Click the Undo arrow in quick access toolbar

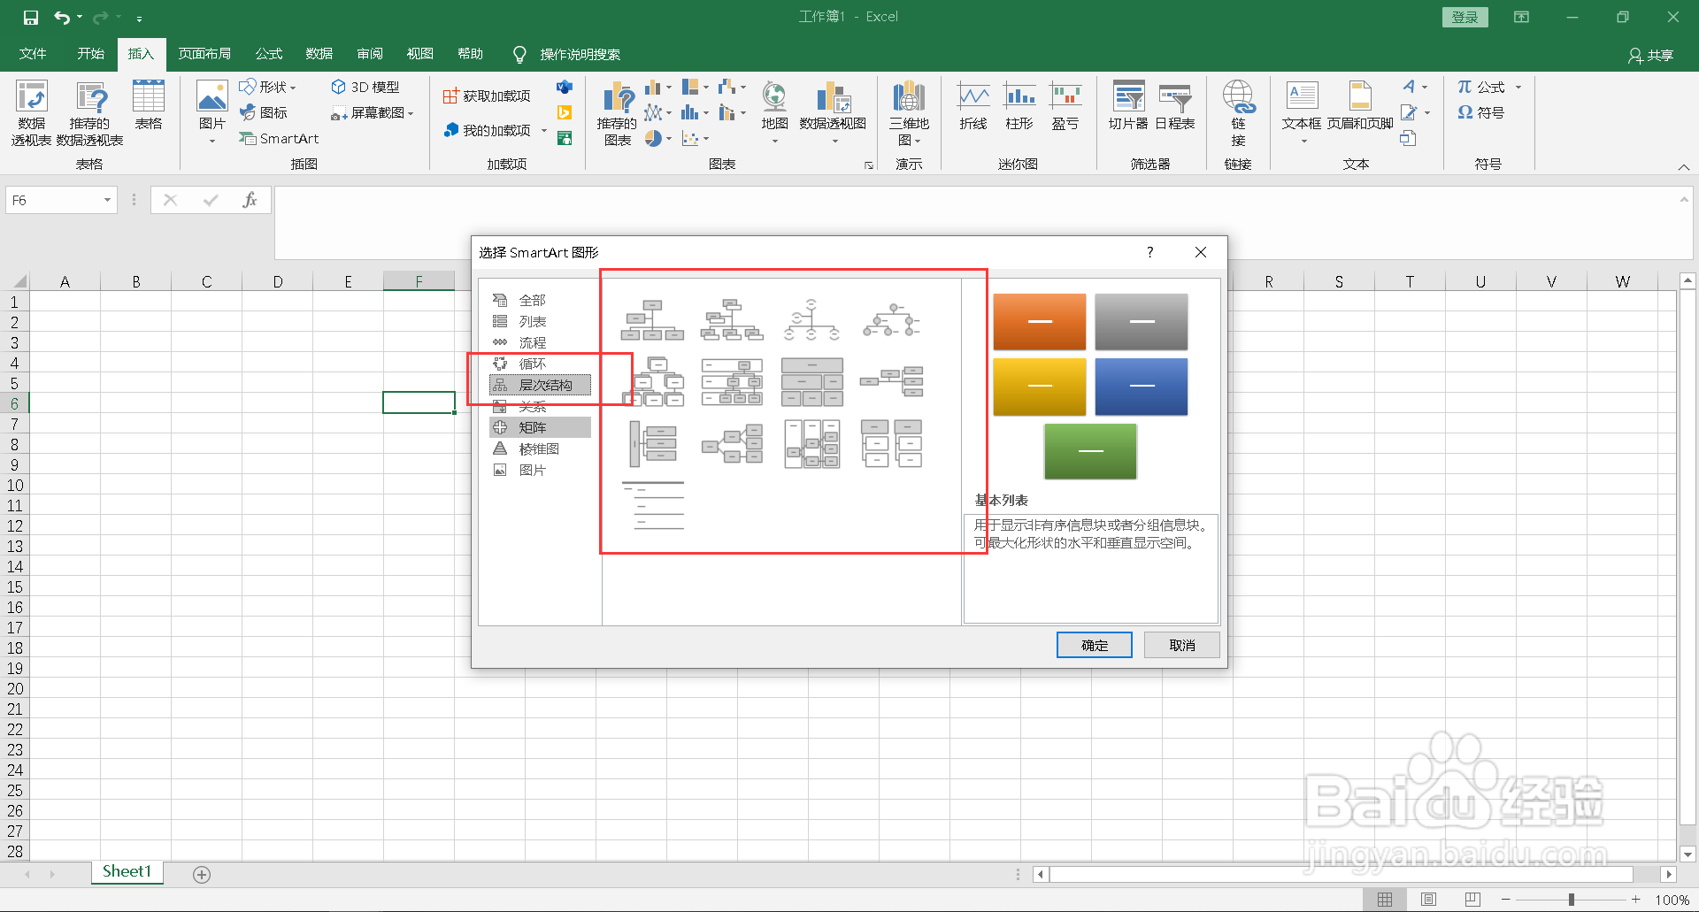click(x=62, y=17)
